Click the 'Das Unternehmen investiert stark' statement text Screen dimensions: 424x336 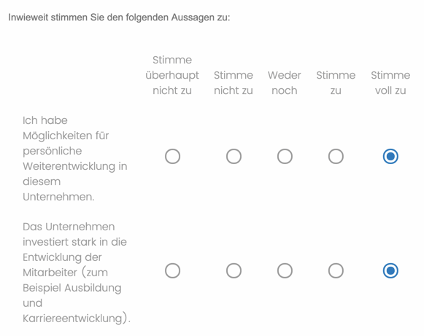pos(77,273)
